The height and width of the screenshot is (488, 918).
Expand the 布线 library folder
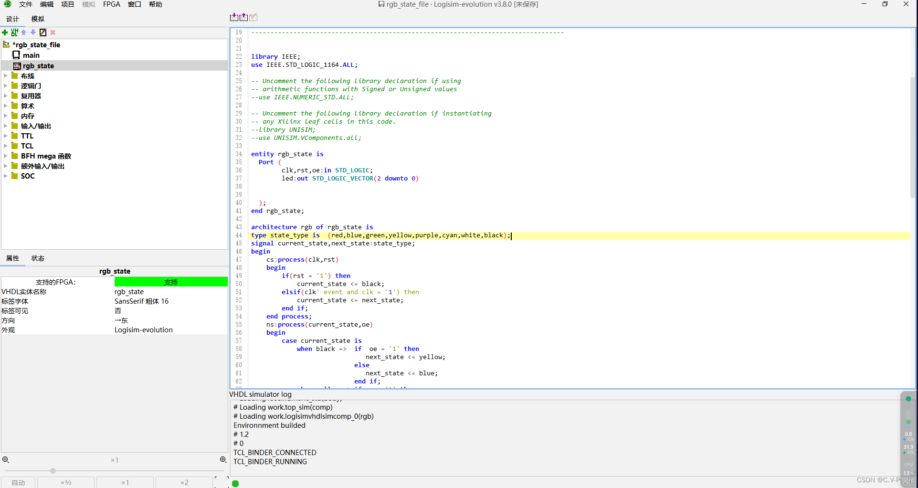6,76
